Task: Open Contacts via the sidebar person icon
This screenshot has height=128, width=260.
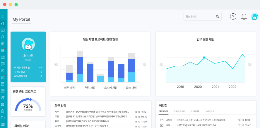Action: (x=3, y=37)
